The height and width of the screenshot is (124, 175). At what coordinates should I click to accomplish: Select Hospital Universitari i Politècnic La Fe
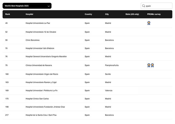point(42,91)
